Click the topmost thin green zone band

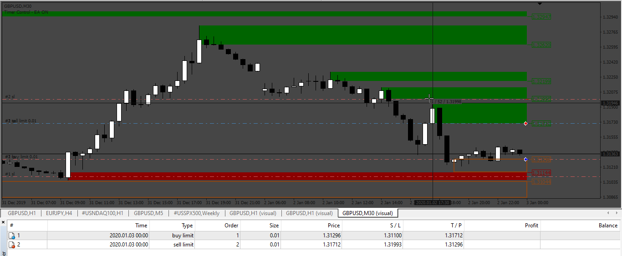pos(265,14)
